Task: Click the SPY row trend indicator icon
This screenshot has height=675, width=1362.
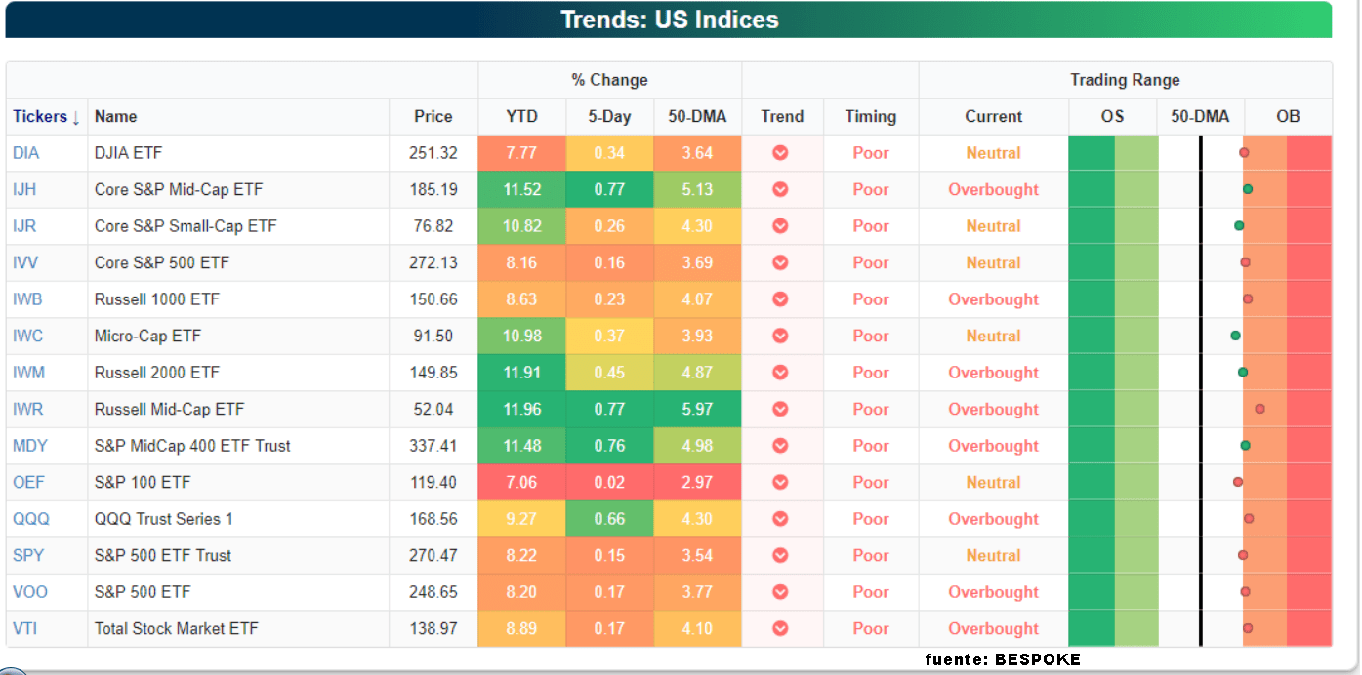Action: [780, 556]
